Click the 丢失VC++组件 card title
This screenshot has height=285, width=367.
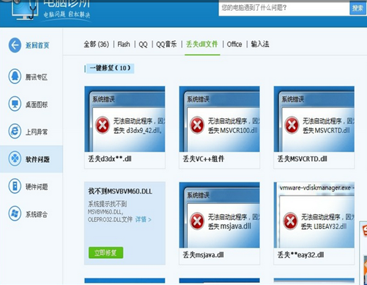(203, 159)
